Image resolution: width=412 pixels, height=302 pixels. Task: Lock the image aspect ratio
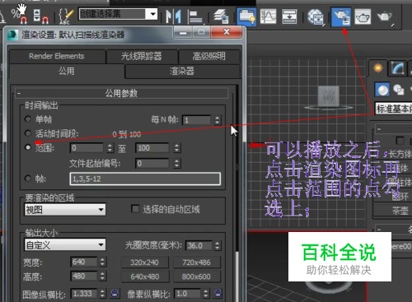[115, 294]
